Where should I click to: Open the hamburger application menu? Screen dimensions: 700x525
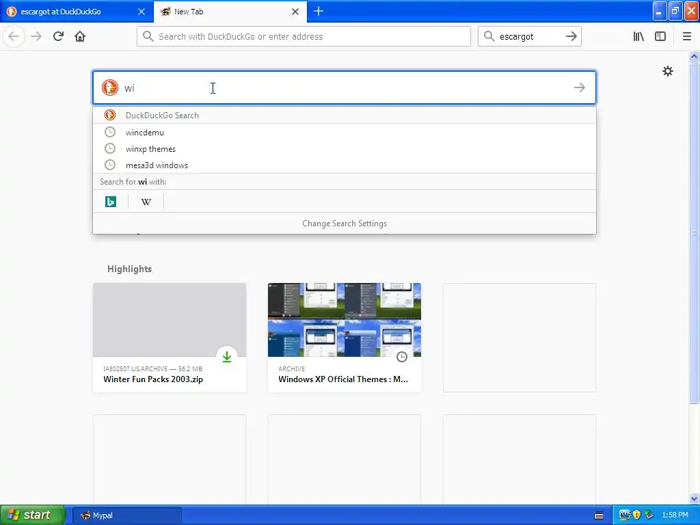687,36
